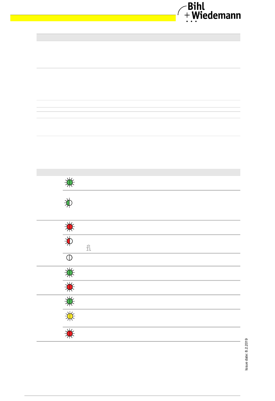Click the word Bihl in the logo
275x401 pixels.
[x=196, y=6]
